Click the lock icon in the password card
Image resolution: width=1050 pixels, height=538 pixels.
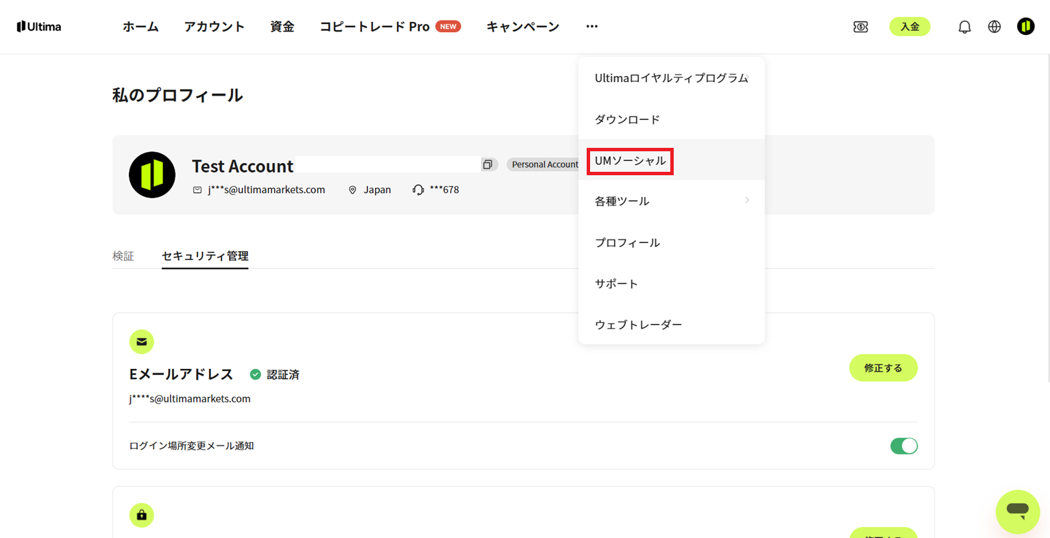click(142, 515)
